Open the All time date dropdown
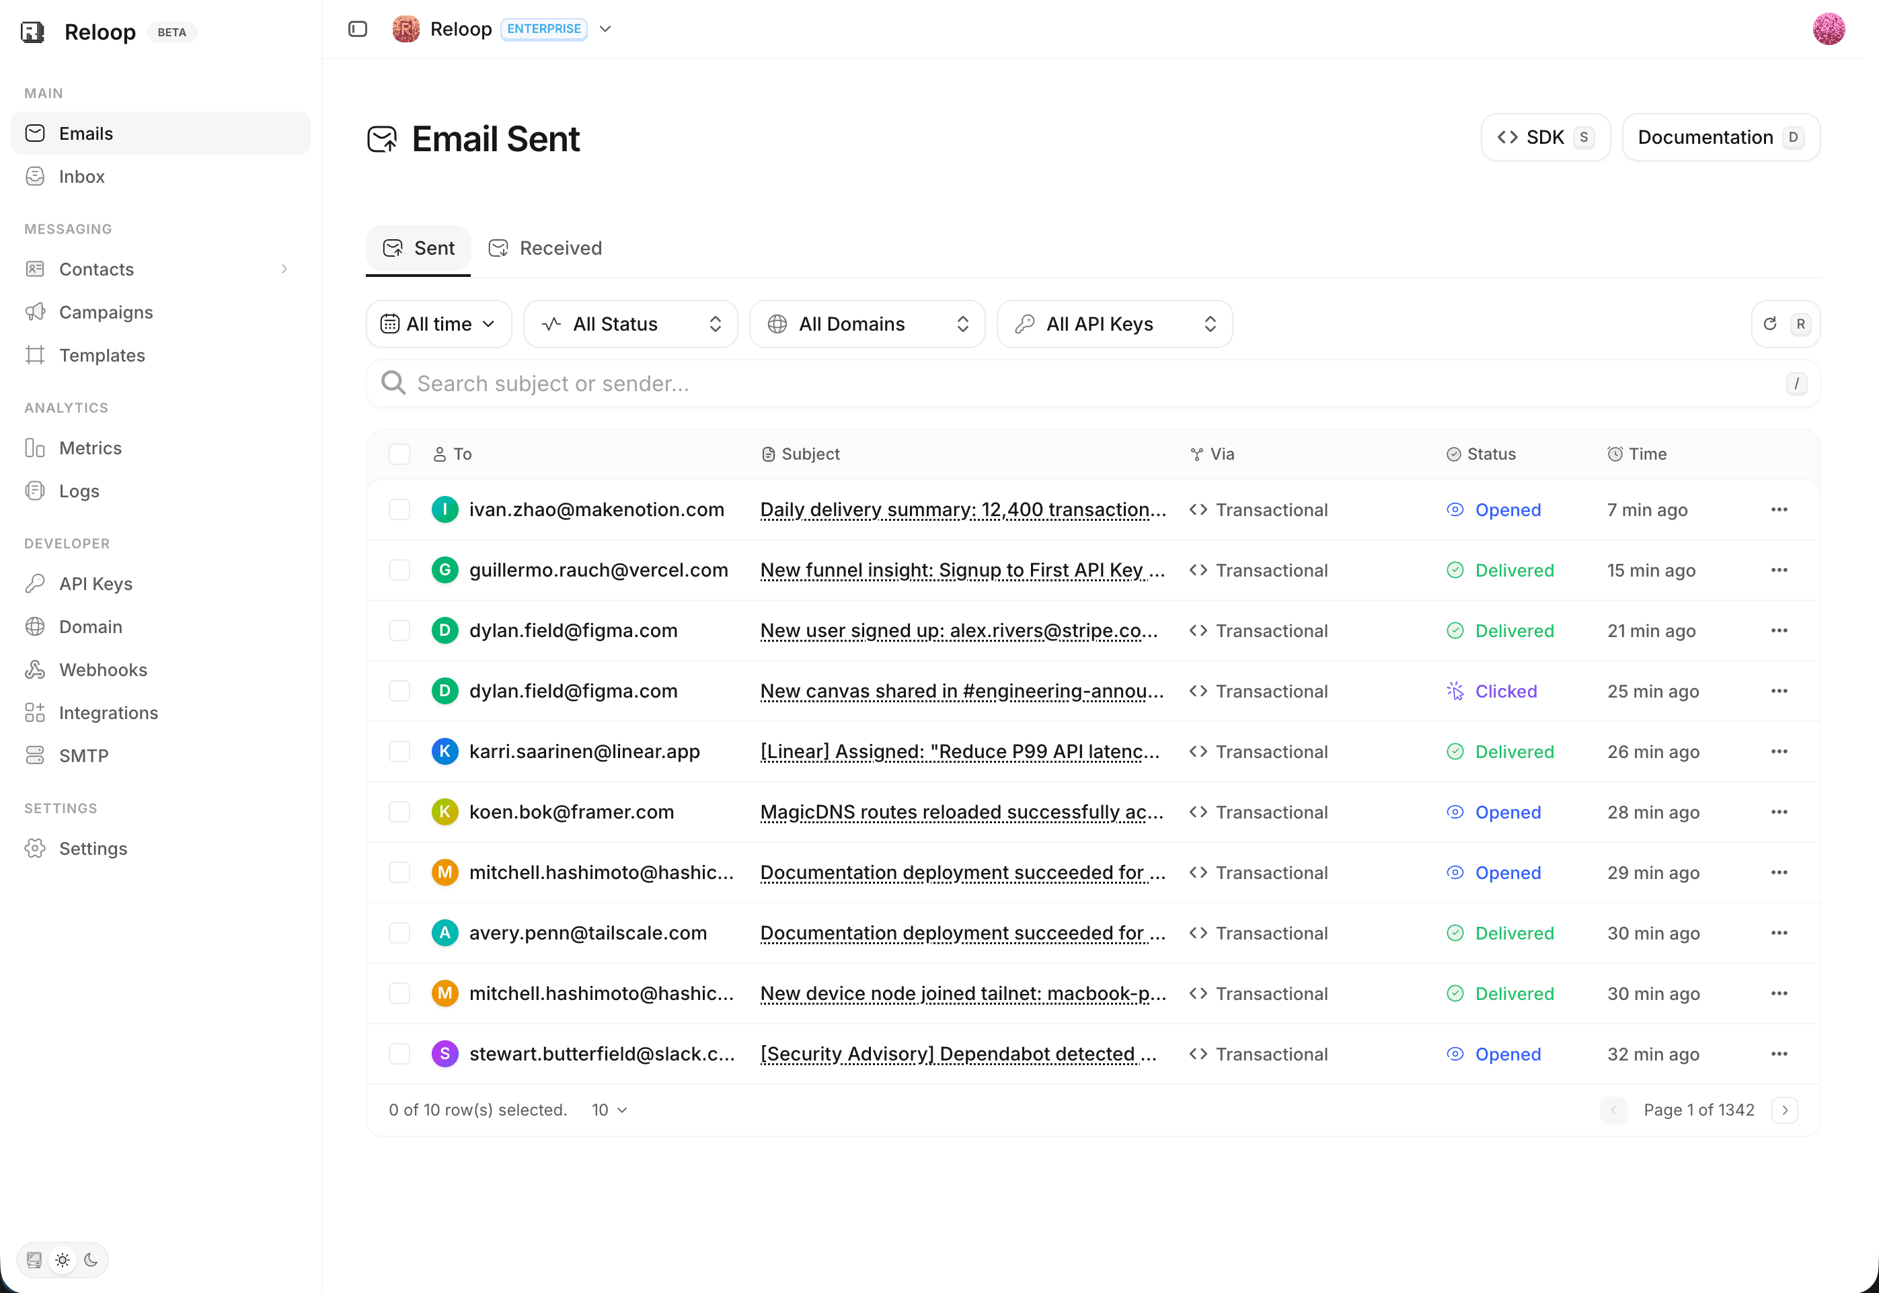1879x1293 pixels. point(438,324)
